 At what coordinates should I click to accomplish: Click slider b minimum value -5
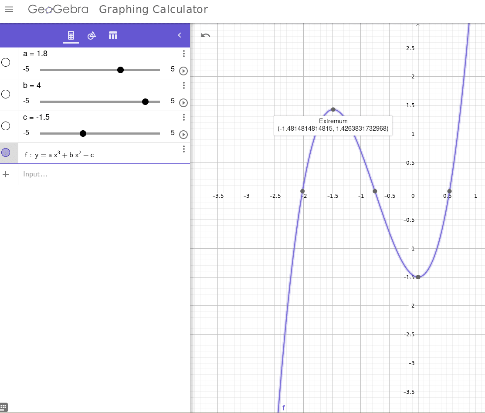26,101
